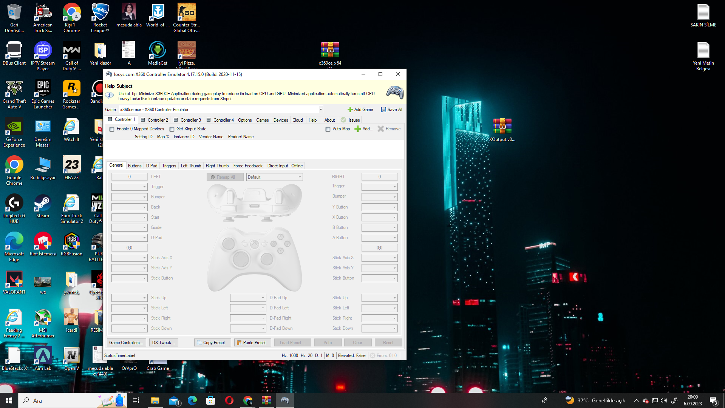Image resolution: width=725 pixels, height=408 pixels.
Task: Select the Steam desktop icon
Action: click(x=43, y=206)
